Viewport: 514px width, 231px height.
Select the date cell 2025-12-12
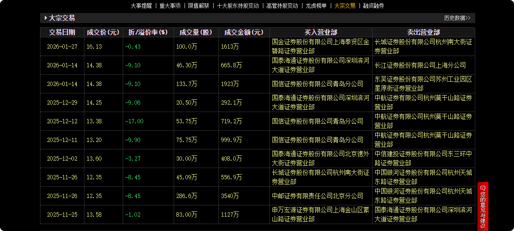(x=62, y=121)
